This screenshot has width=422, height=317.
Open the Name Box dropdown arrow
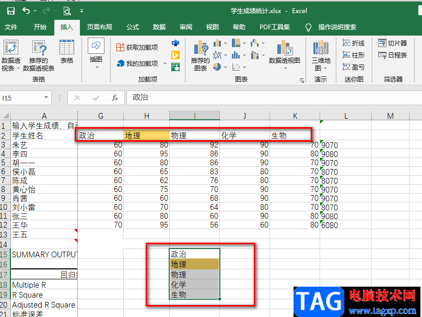(46, 98)
